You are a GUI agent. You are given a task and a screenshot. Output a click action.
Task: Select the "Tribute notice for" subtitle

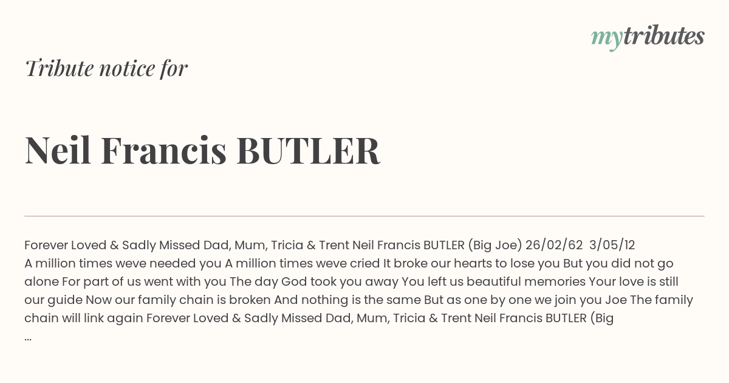pyautogui.click(x=106, y=69)
